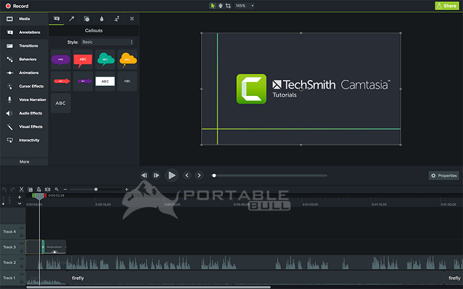This screenshot has height=289, width=463.
Task: Click the preview playback scrubber handle
Action: tap(214, 176)
